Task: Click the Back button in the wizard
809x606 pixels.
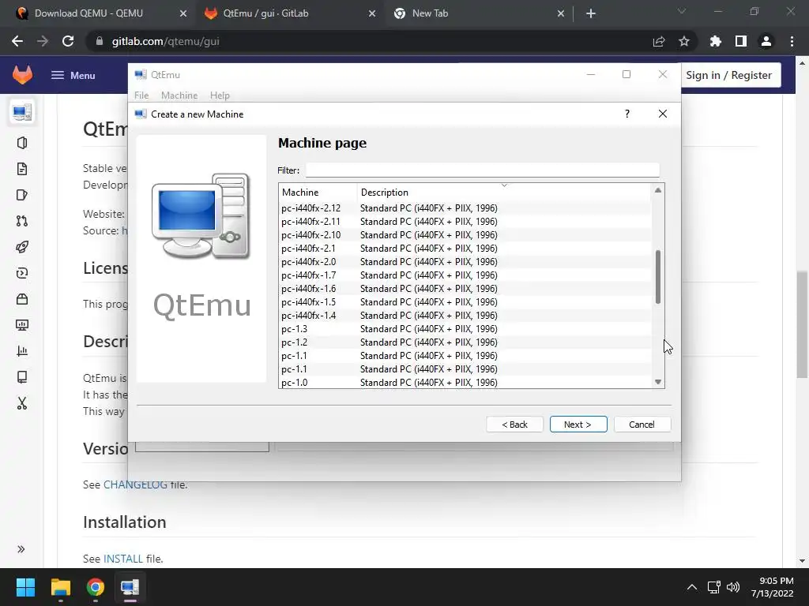Action: coord(514,425)
